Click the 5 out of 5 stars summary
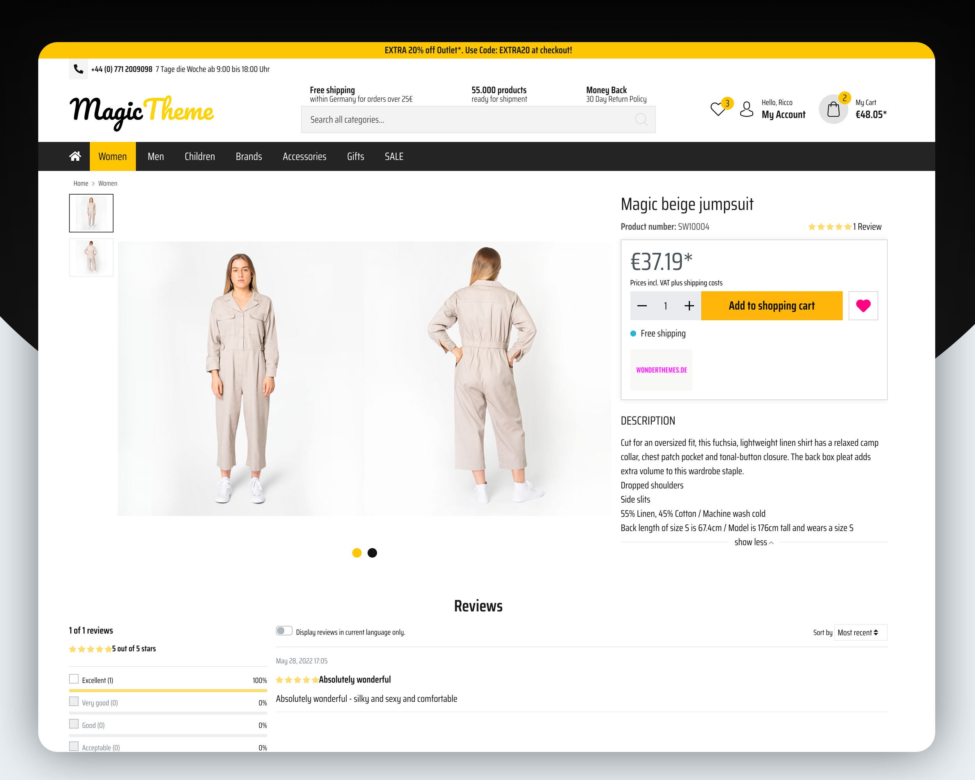975x780 pixels. [134, 649]
